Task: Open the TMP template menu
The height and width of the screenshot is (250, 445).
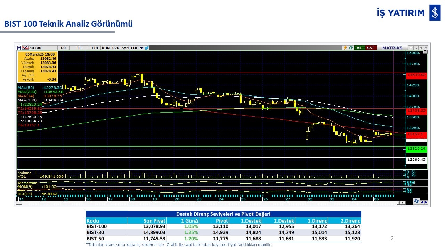Action: point(134,48)
